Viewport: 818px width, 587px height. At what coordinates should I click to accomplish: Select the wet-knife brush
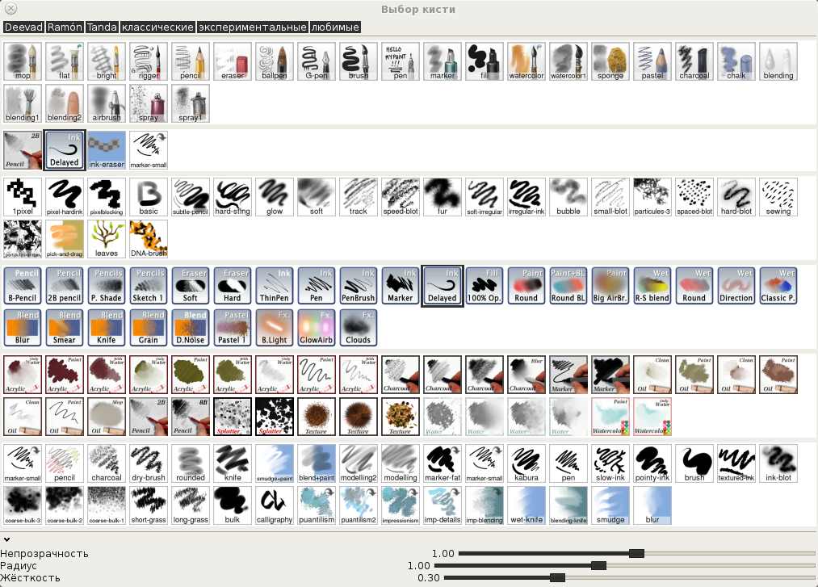[x=526, y=505]
